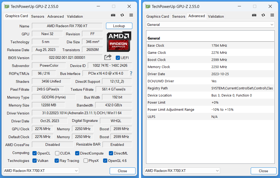Open GPU selector dropdown in left window
This screenshot has width=280, height=178.
pyautogui.click(x=41, y=171)
